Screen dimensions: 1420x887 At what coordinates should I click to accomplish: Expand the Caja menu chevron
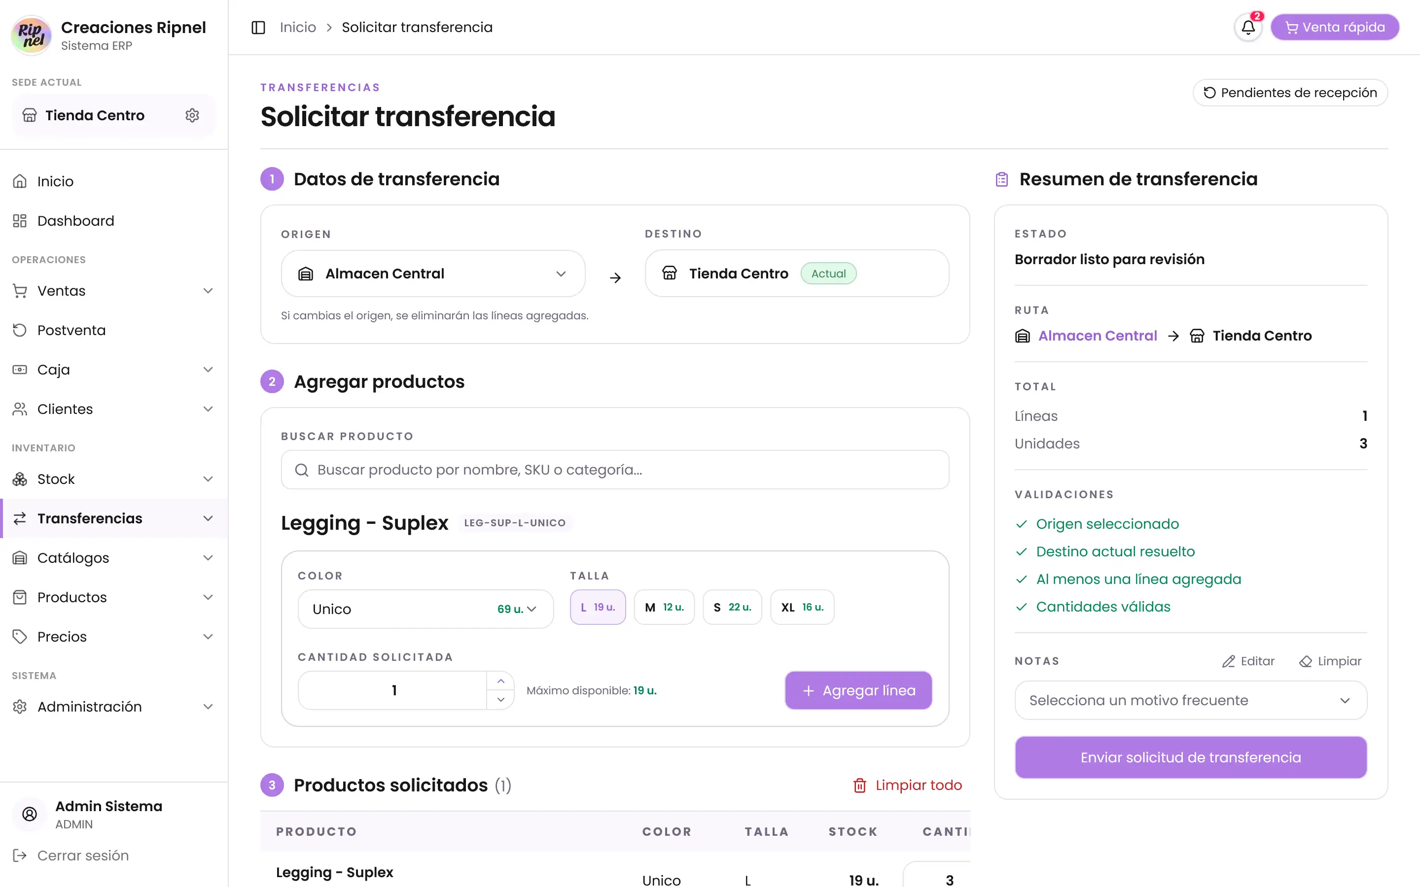click(x=208, y=370)
